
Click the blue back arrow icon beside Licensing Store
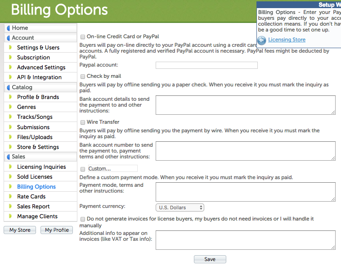[x=262, y=40]
